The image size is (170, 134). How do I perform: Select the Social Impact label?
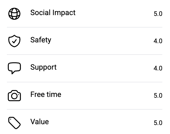pos(53,13)
